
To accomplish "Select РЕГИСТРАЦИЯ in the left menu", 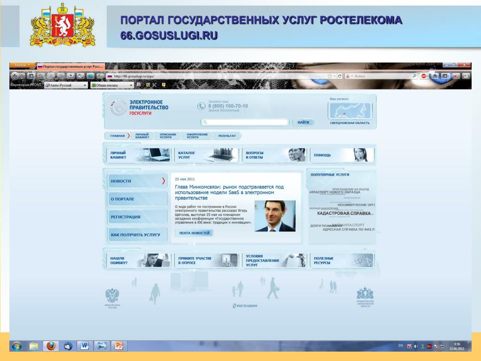I will tap(137, 217).
